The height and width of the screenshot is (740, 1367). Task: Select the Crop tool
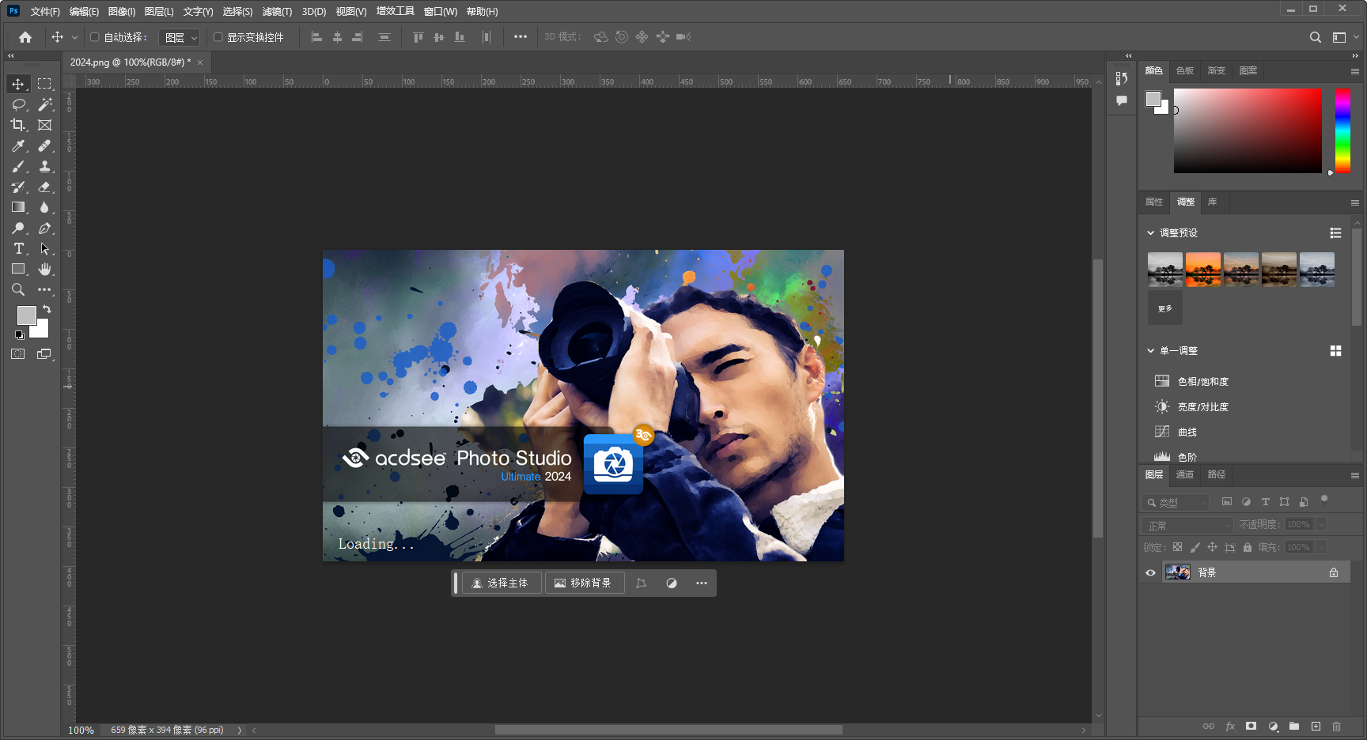[18, 125]
